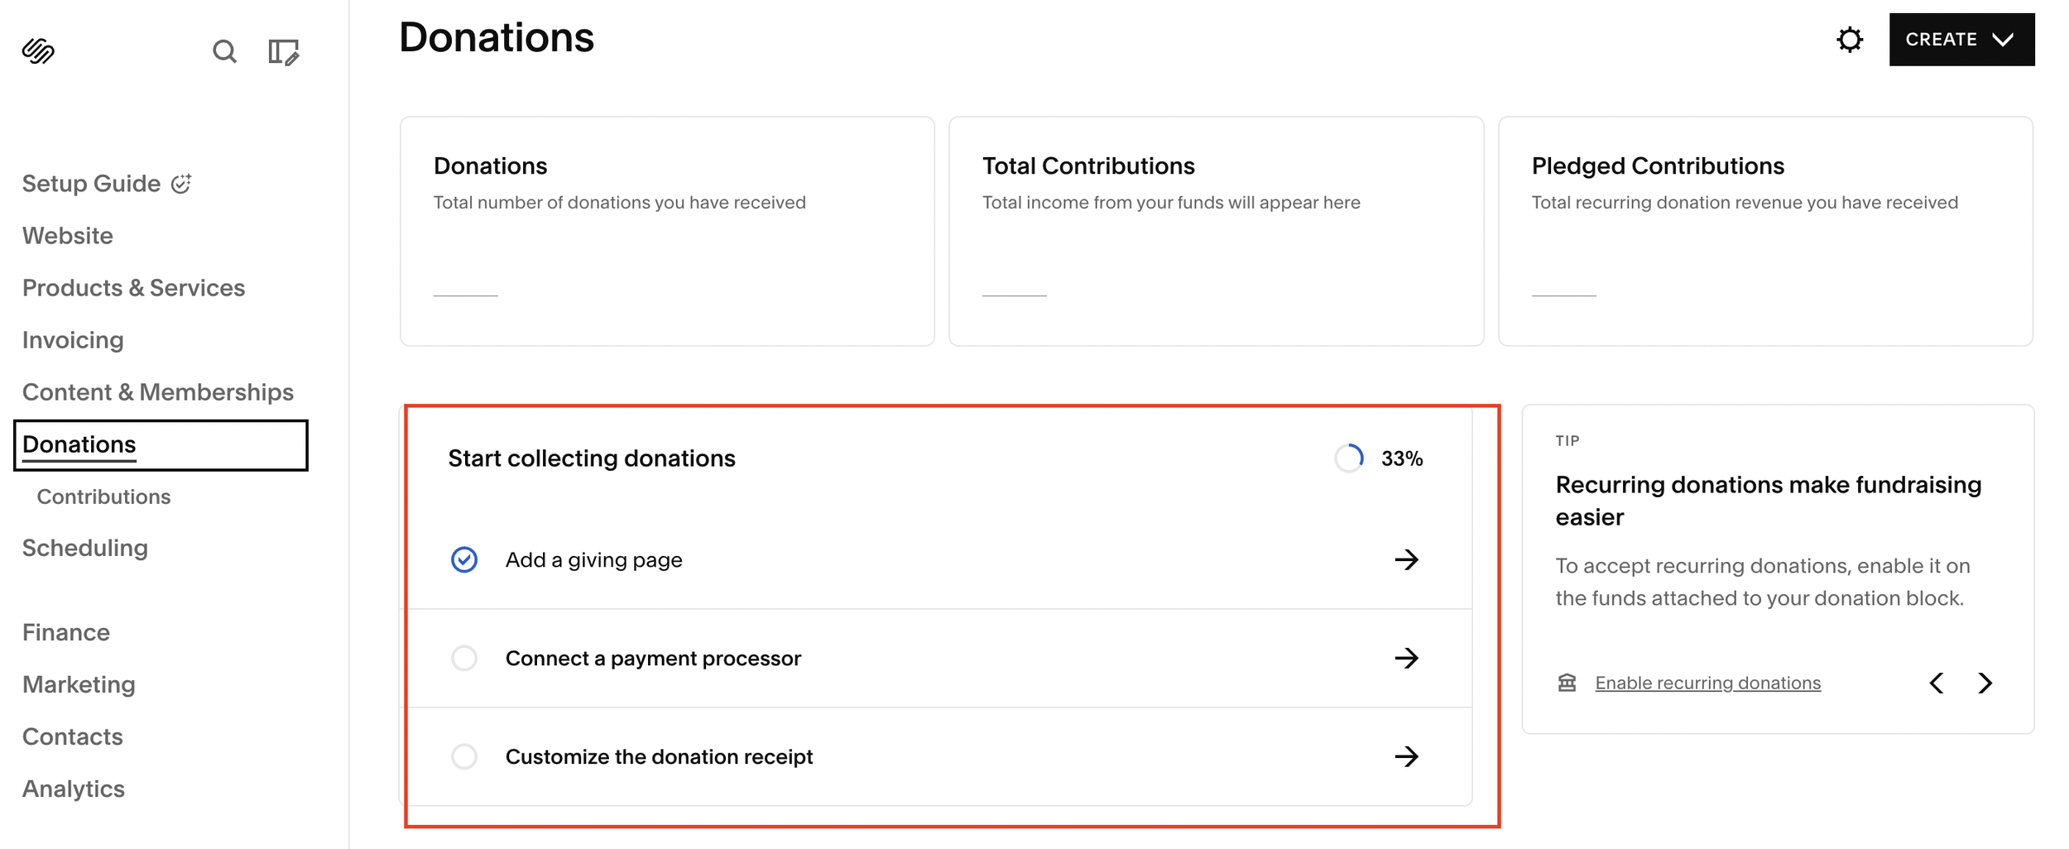Toggle the Add a giving page checkmark
2069x849 pixels.
click(464, 560)
